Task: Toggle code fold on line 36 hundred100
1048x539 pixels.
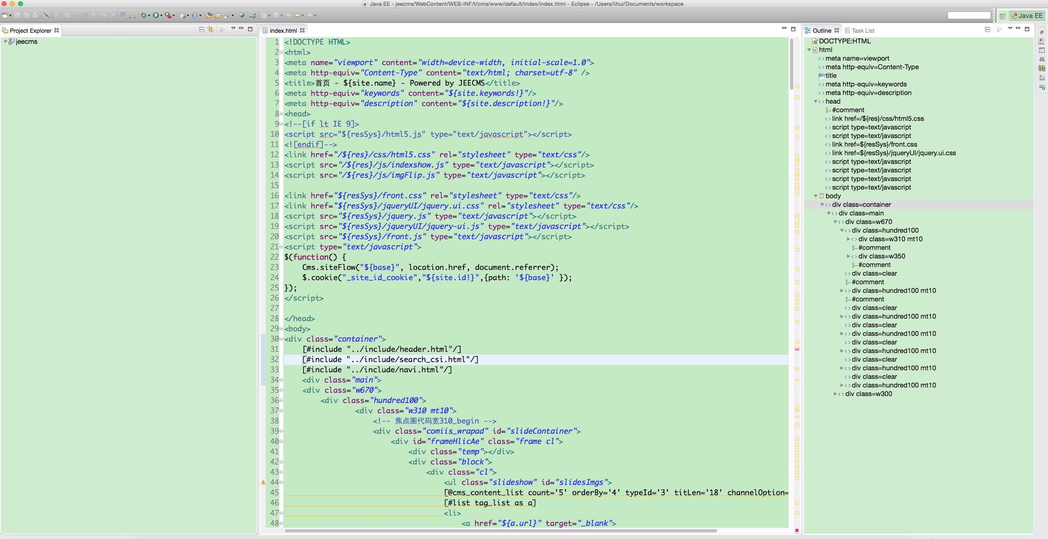Action: coord(281,401)
